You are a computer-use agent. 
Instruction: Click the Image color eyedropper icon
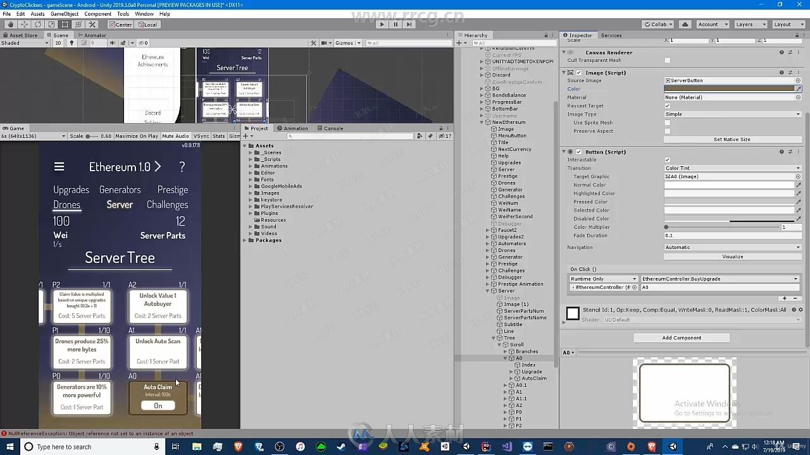pyautogui.click(x=799, y=89)
